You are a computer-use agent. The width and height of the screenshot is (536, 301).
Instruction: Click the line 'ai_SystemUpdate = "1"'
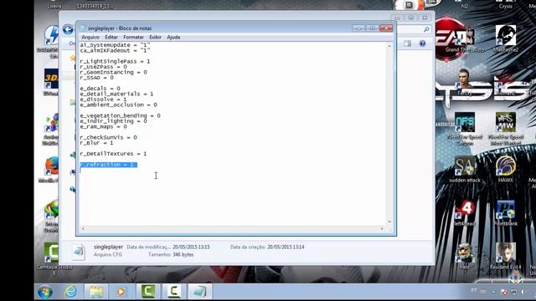(115, 45)
